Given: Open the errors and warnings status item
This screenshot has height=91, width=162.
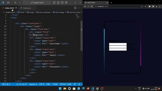Looking at the screenshot, I should (x=6, y=84).
